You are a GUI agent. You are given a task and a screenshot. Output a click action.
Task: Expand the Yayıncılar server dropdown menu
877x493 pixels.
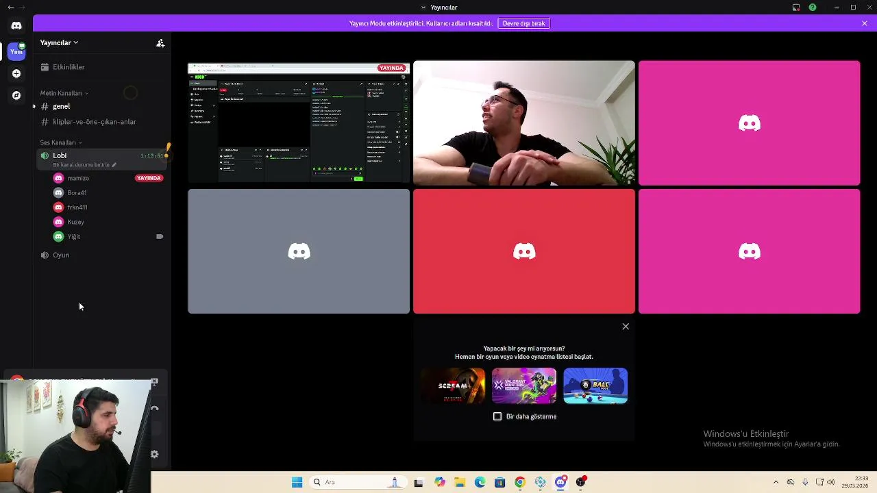tap(59, 42)
